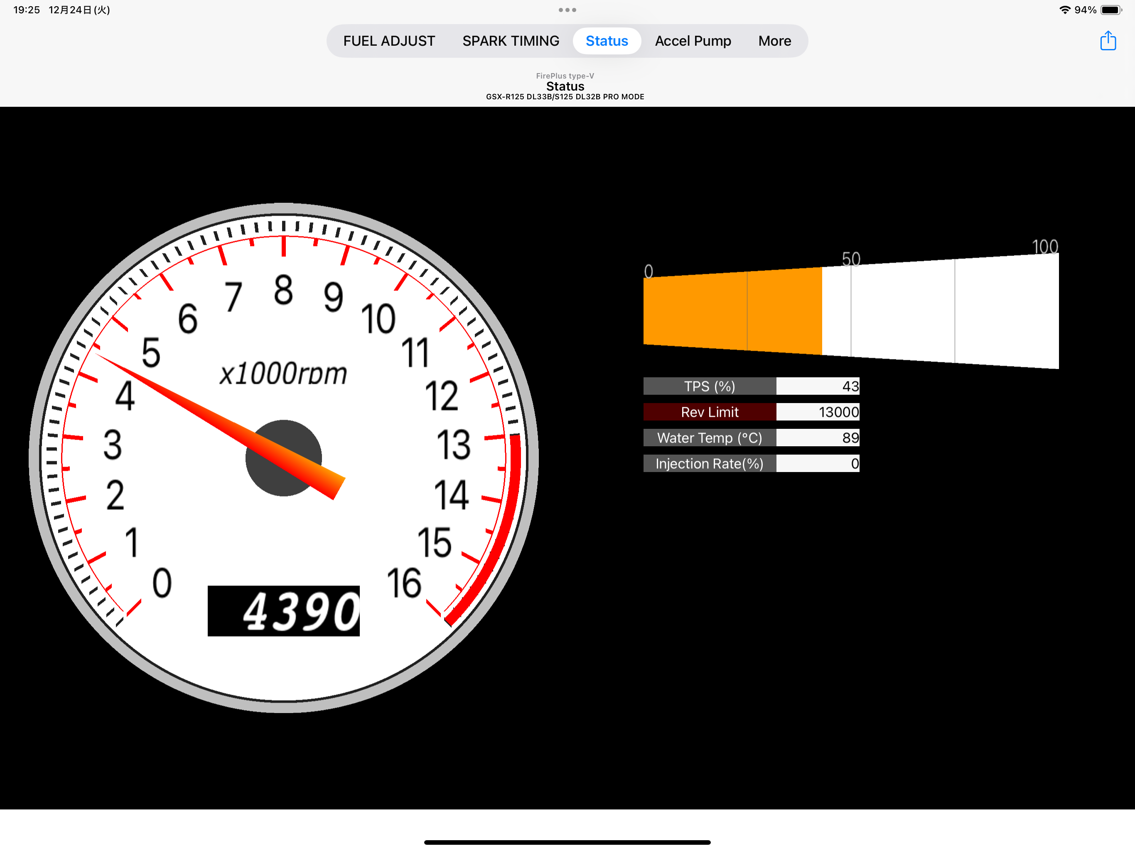
Task: Tap the x1000rpm label on the gauge
Action: click(x=283, y=373)
